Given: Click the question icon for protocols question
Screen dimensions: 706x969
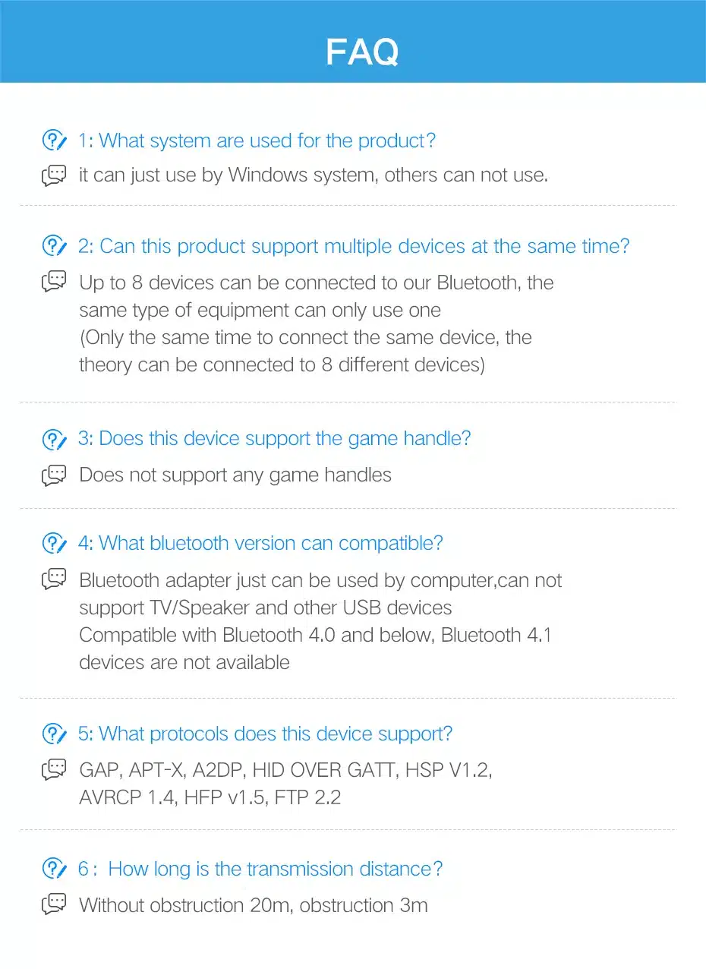Looking at the screenshot, I should [54, 734].
